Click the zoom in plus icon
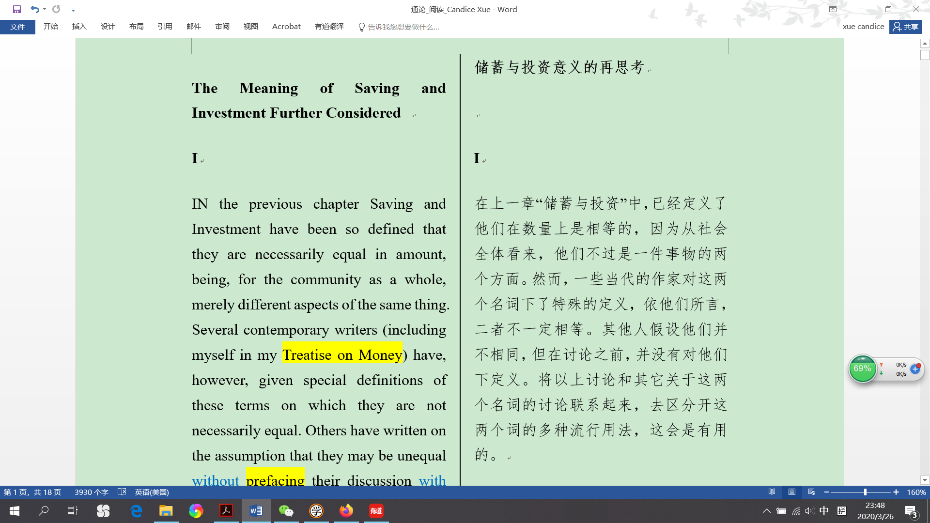Screen dimensions: 930x523 (896, 492)
